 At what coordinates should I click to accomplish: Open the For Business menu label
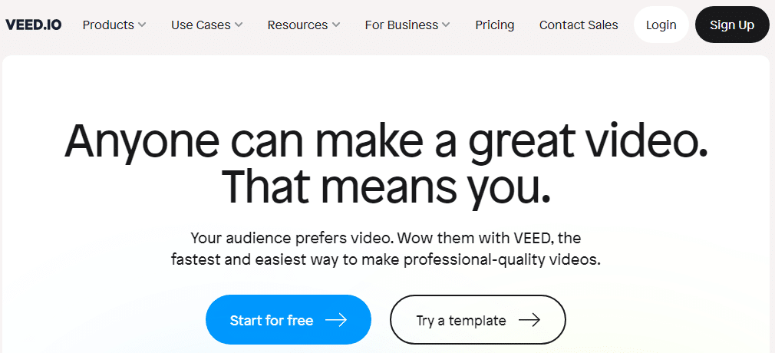[x=401, y=25]
